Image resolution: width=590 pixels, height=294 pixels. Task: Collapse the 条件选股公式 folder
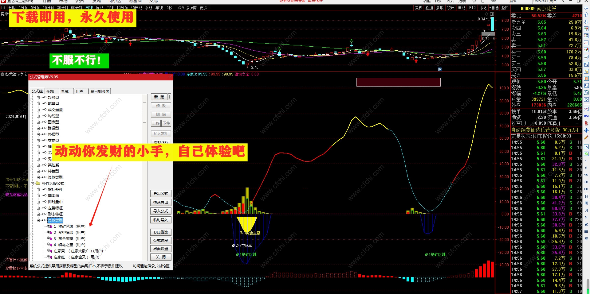coord(32,184)
